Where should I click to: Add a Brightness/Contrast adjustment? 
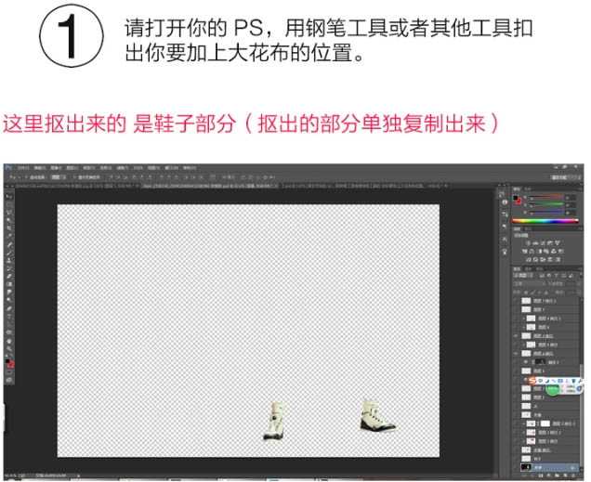click(529, 243)
